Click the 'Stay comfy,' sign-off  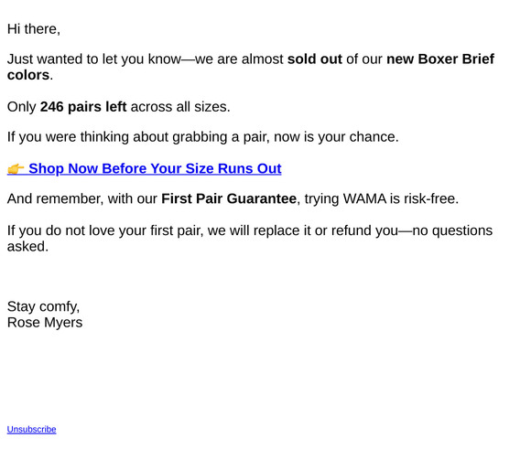point(43,306)
